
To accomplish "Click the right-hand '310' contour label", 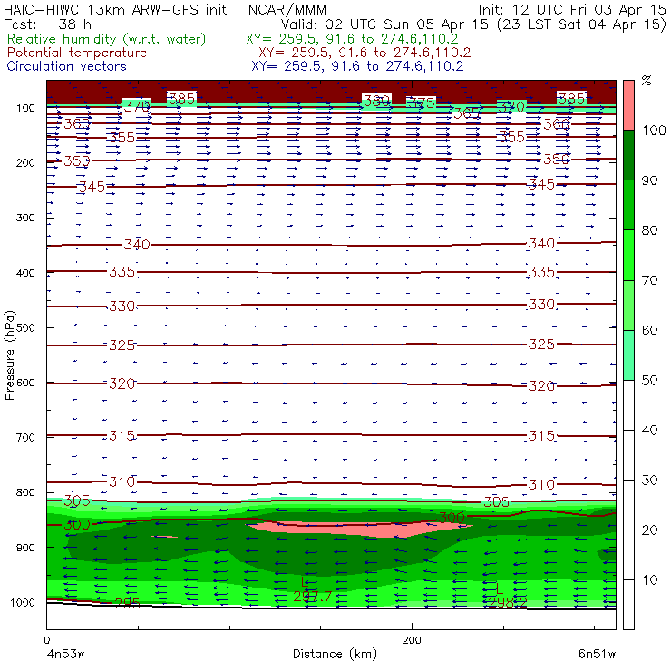I will (541, 485).
